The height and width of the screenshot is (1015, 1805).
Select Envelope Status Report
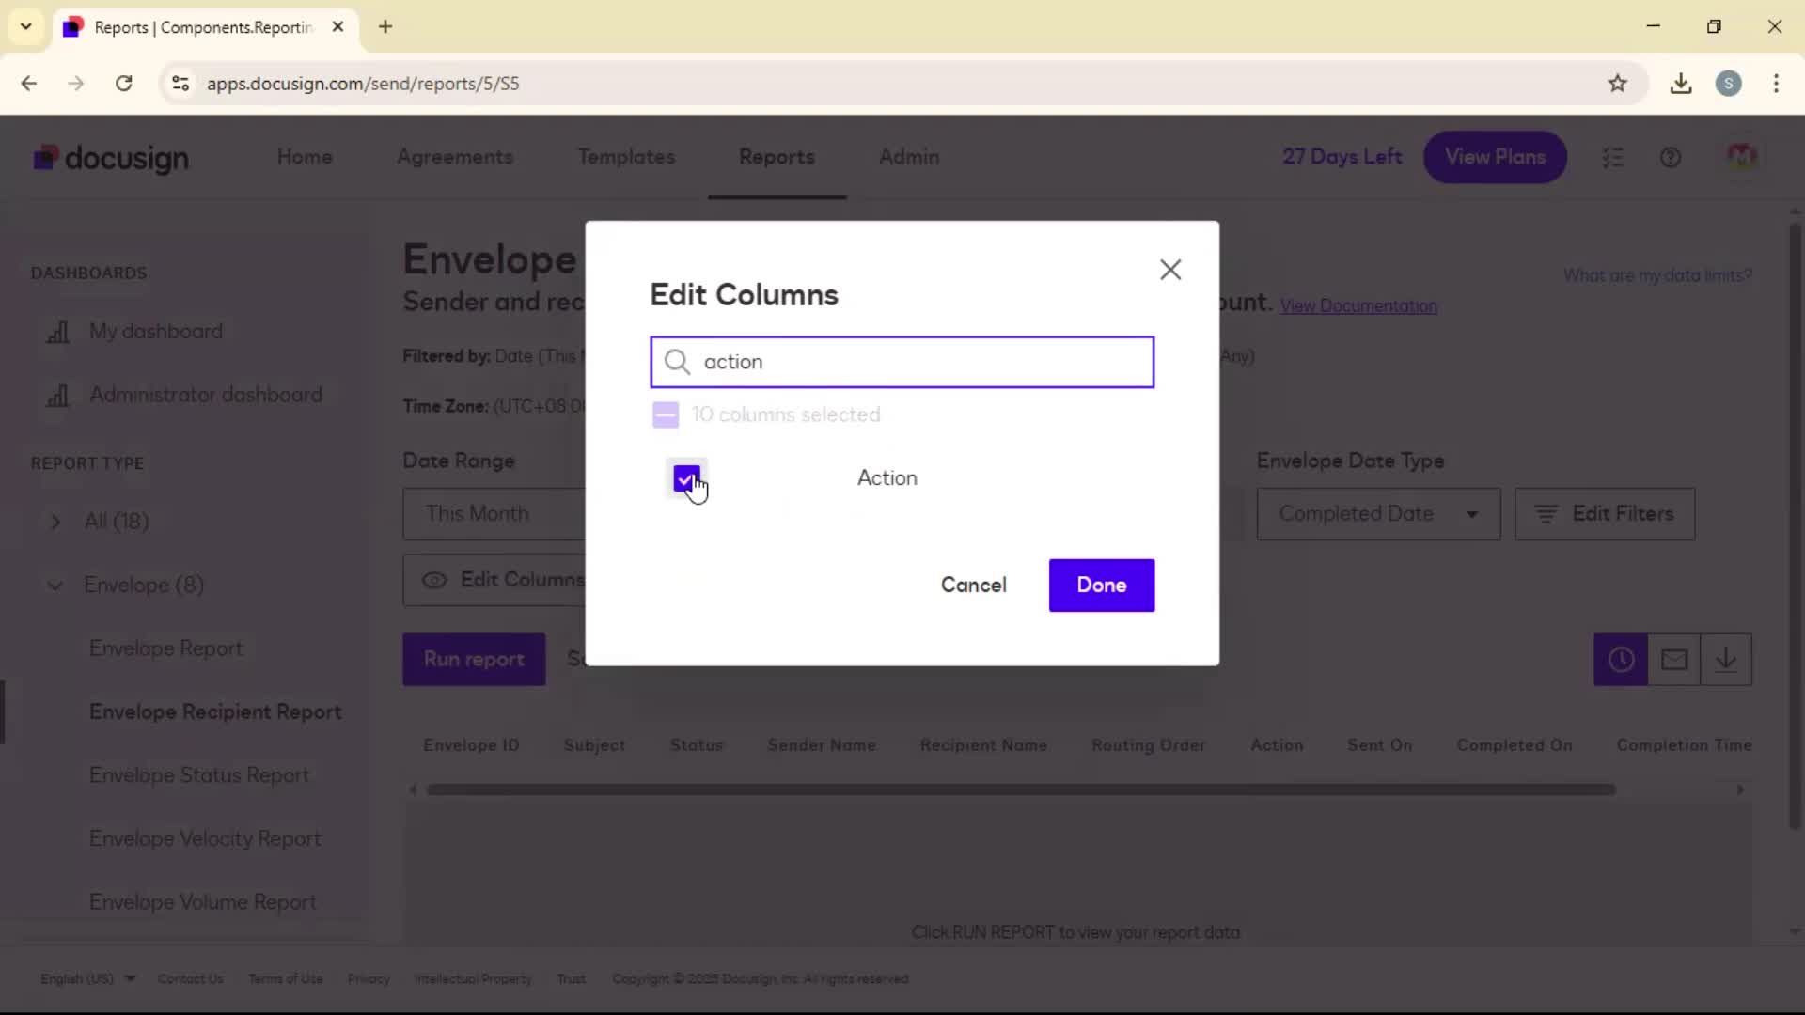[199, 775]
